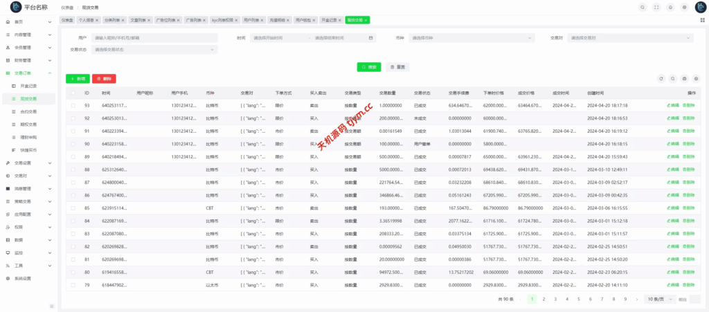709x312 pixels.
Task: Click the user avatar in top right
Action: tap(699, 7)
